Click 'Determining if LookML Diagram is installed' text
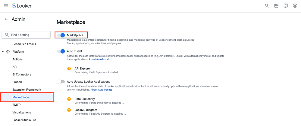301x126 pixels. [x=100, y=114]
